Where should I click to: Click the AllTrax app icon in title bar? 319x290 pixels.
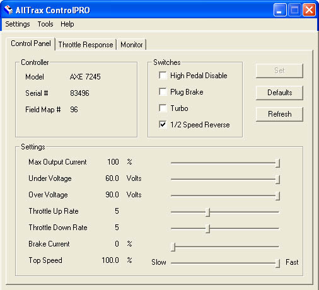coord(8,10)
